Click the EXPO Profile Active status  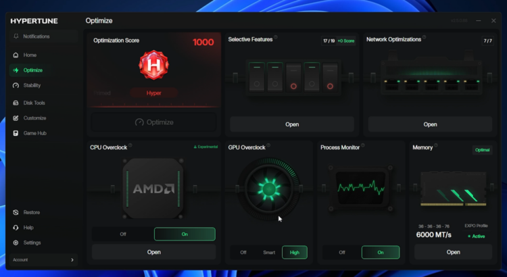[x=477, y=236]
